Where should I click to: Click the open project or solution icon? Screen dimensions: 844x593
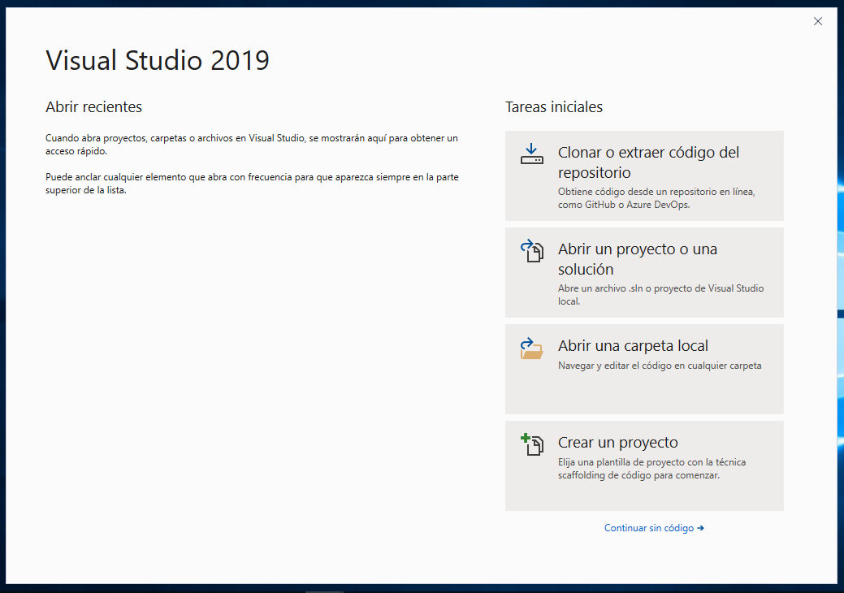pyautogui.click(x=532, y=251)
